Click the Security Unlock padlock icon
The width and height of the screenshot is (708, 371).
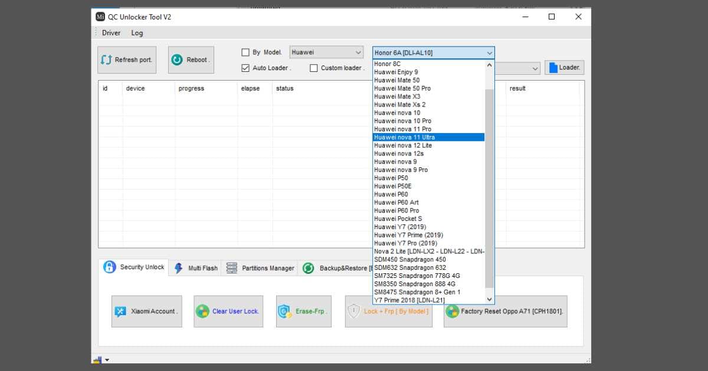[110, 267]
